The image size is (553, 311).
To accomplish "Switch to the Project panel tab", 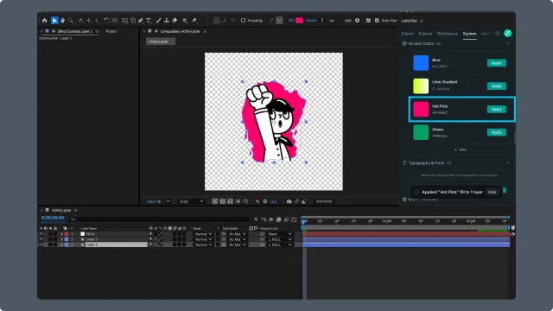I will pyautogui.click(x=111, y=31).
